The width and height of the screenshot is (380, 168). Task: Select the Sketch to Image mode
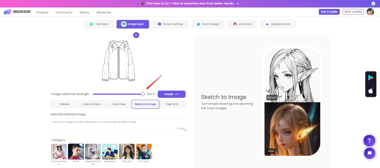(145, 104)
